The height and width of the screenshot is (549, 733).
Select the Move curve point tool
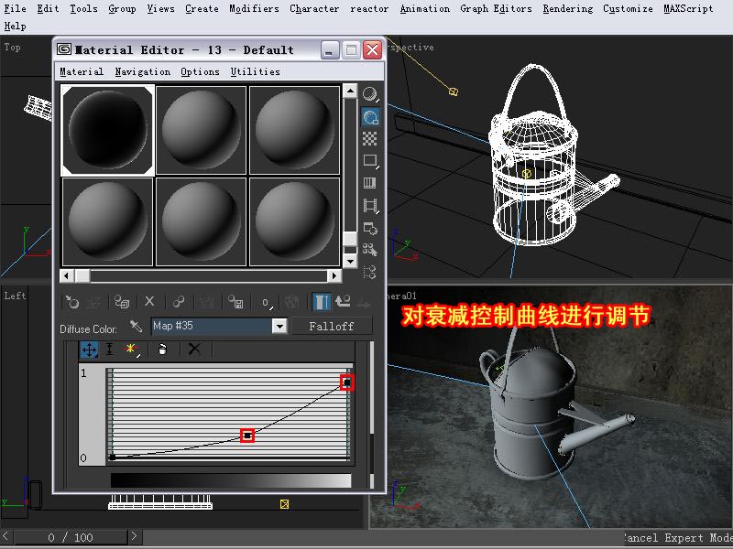[x=89, y=349]
